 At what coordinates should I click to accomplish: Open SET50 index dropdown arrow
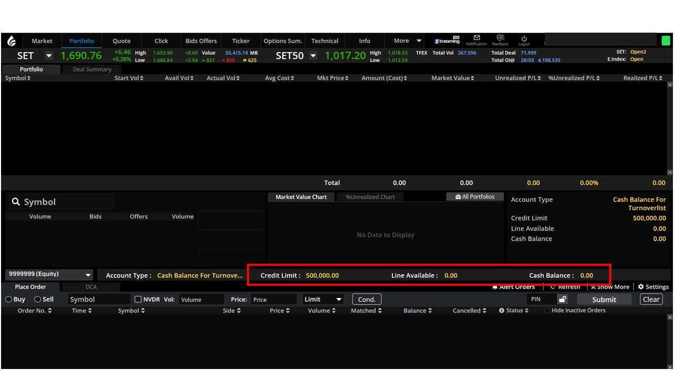(x=313, y=56)
